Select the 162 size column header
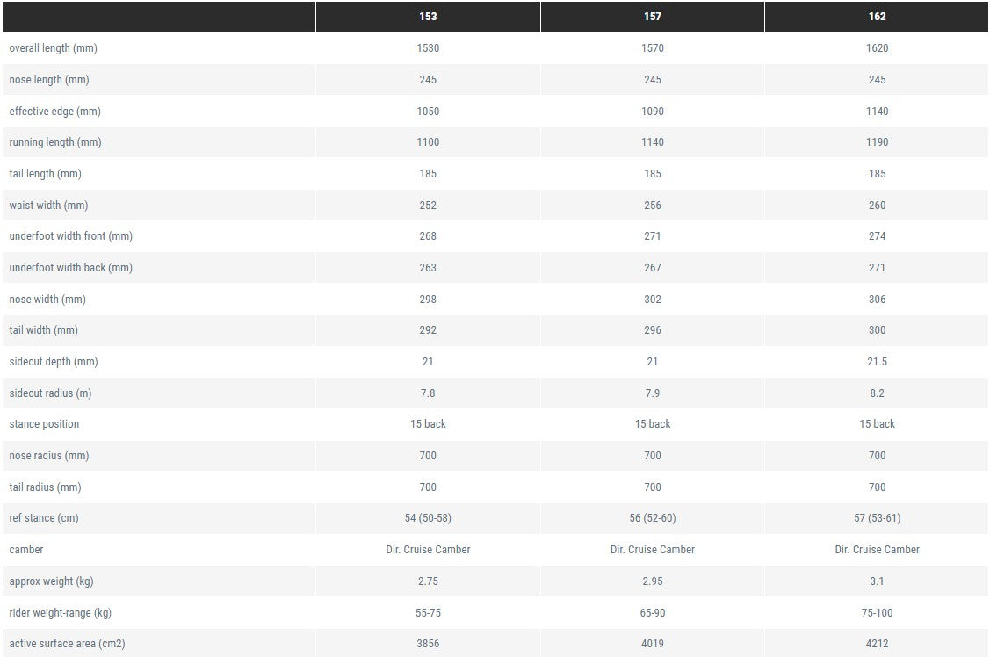 point(877,17)
